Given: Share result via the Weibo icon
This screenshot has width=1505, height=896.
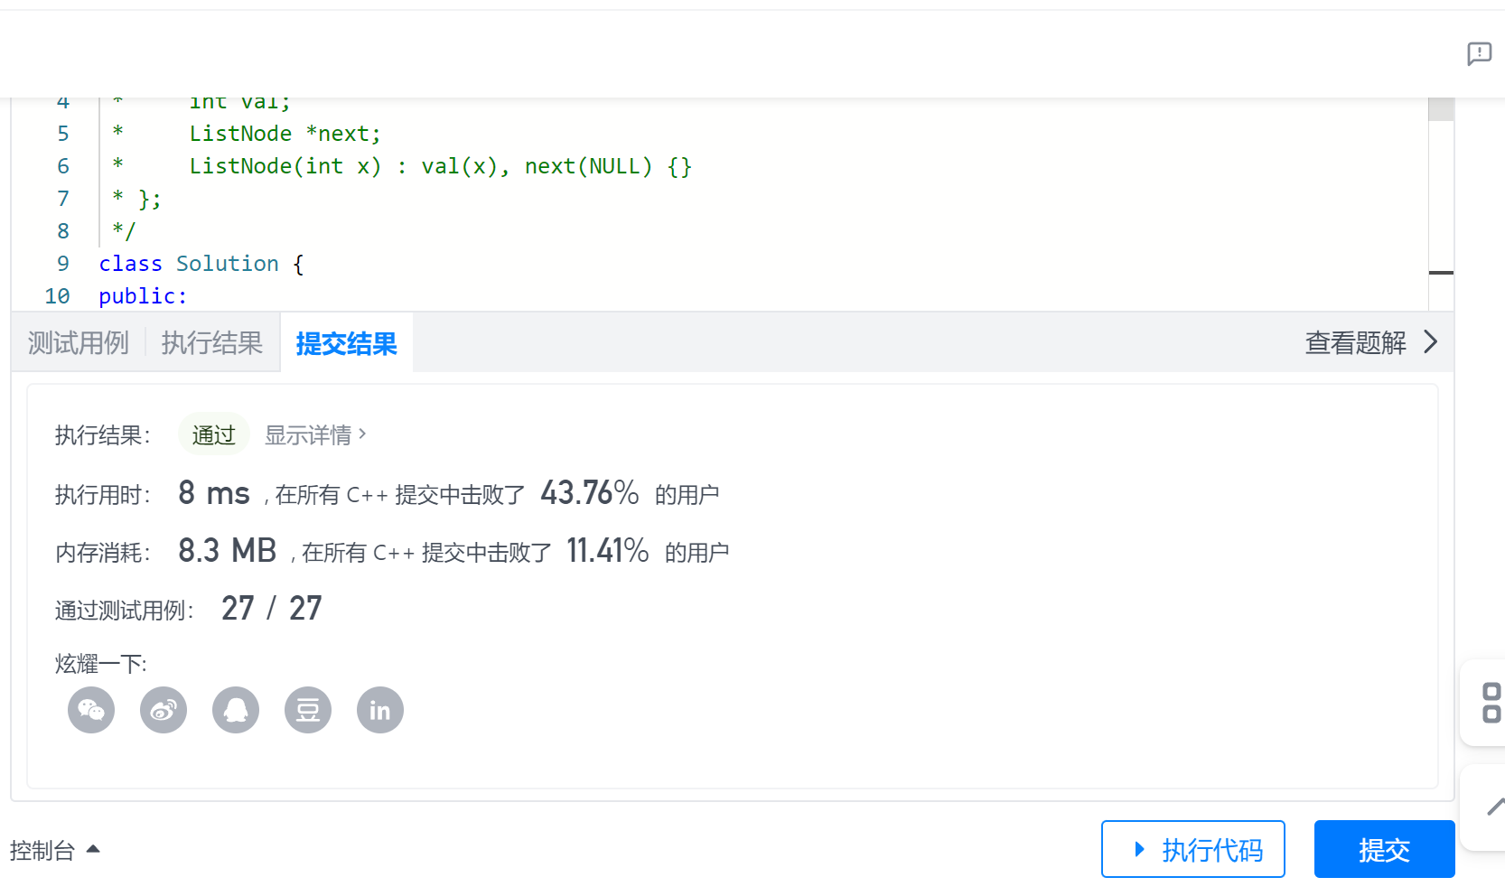Looking at the screenshot, I should click(x=164, y=710).
